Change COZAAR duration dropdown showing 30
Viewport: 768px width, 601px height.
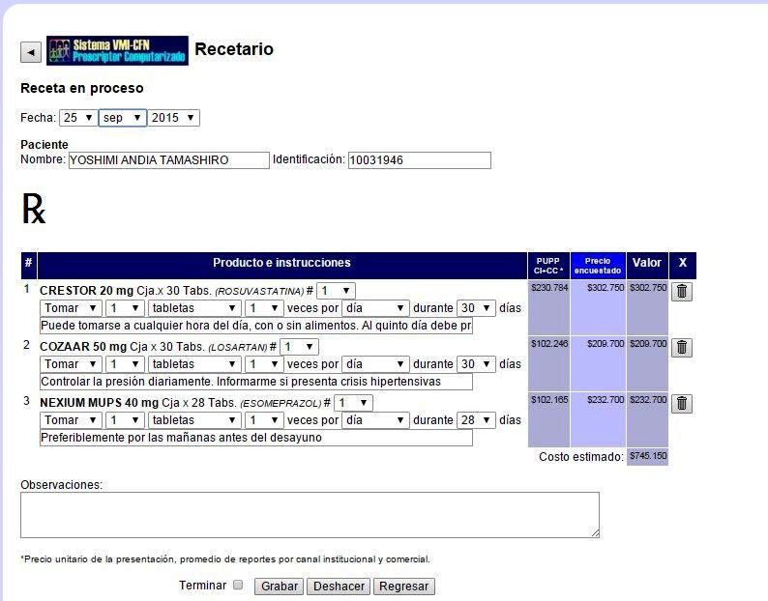point(476,364)
